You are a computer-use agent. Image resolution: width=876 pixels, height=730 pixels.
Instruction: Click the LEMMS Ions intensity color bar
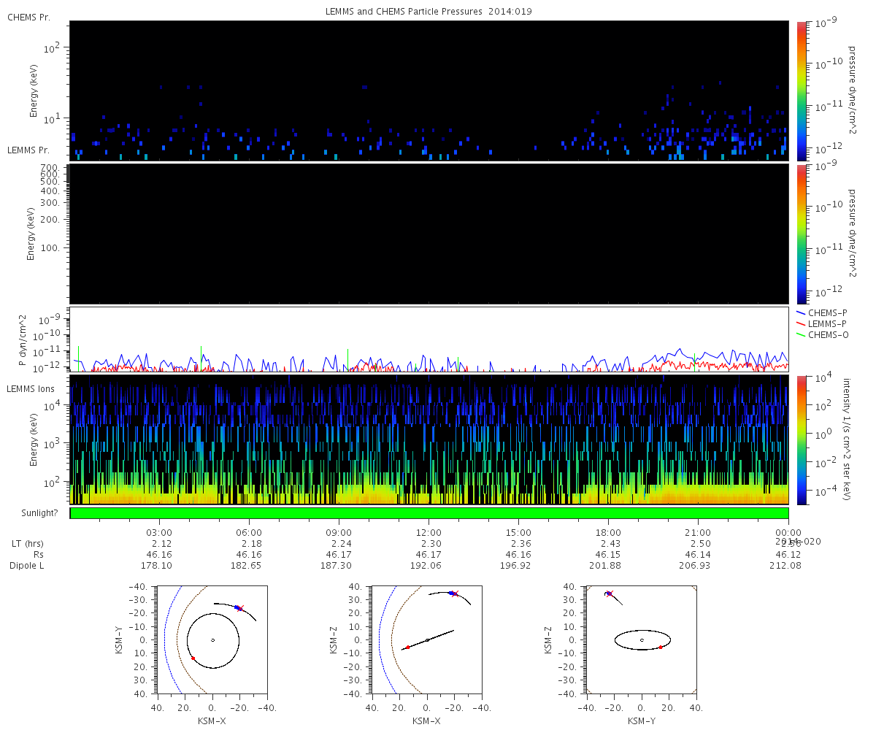(x=801, y=439)
